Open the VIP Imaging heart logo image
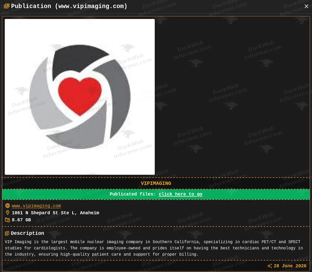 tap(80, 97)
